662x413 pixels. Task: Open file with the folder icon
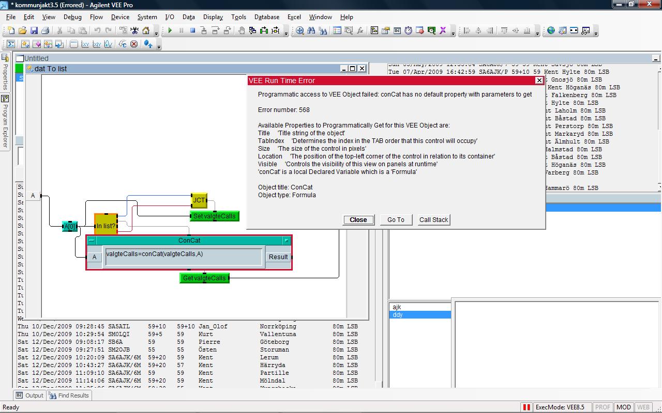pyautogui.click(x=22, y=30)
